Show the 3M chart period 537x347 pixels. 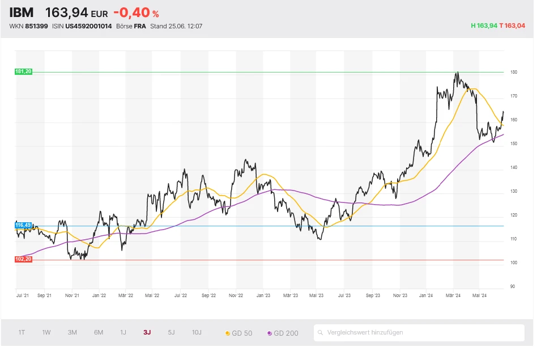[72, 333]
